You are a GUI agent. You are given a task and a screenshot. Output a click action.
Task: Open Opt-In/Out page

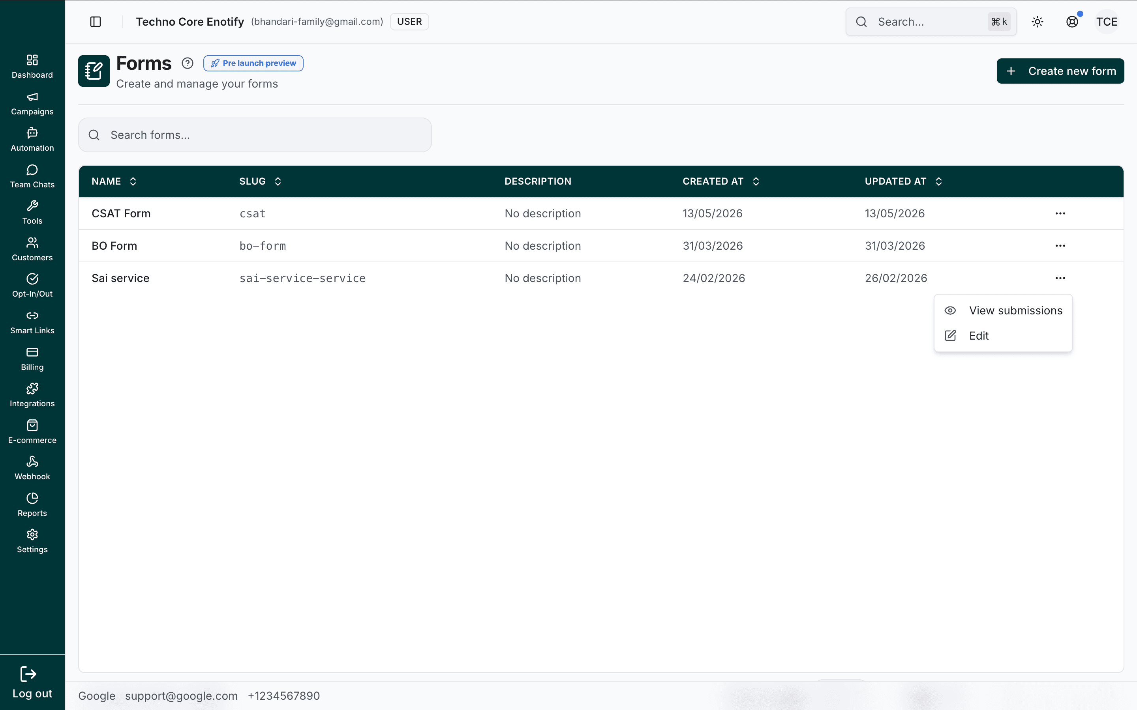coord(32,286)
